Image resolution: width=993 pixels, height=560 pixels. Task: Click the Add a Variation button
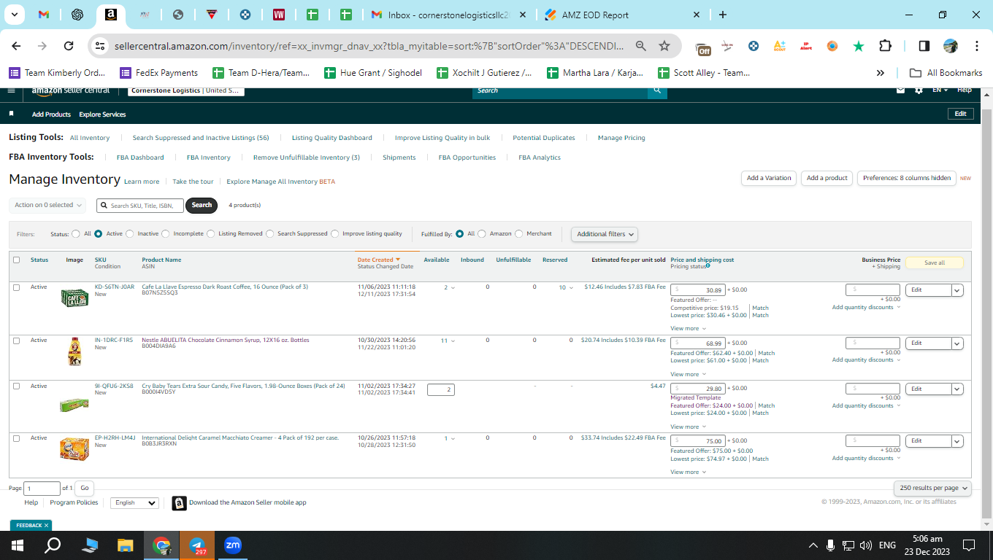coord(769,178)
